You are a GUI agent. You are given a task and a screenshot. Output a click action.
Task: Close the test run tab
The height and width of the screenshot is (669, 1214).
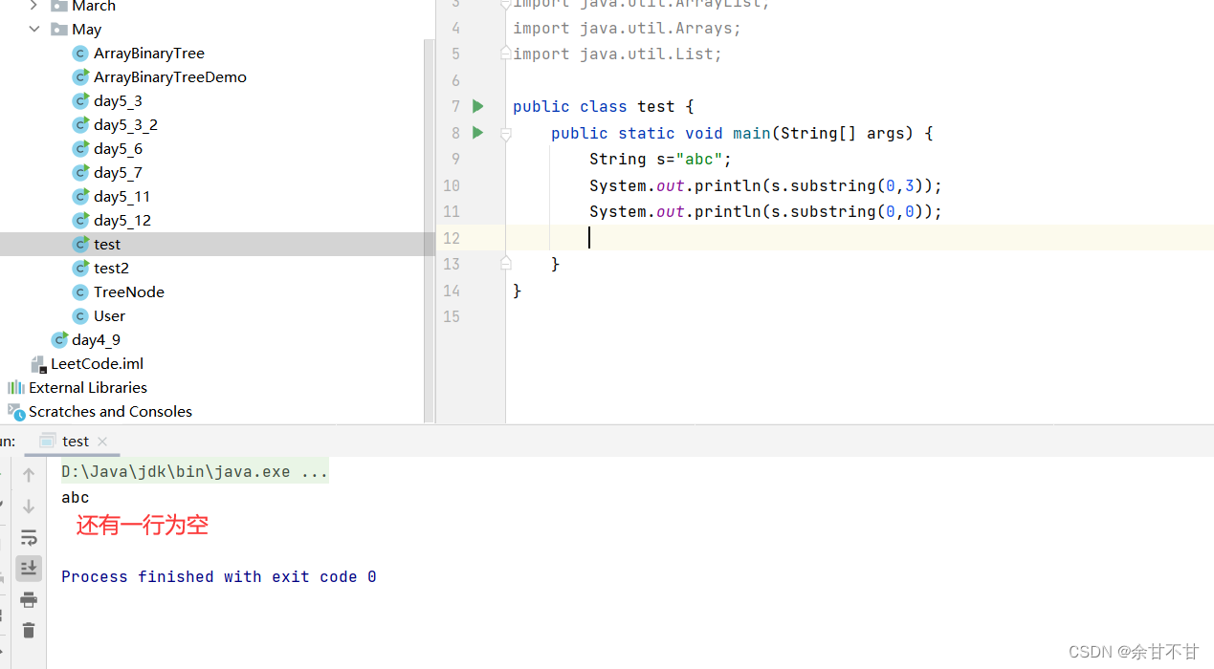(103, 442)
